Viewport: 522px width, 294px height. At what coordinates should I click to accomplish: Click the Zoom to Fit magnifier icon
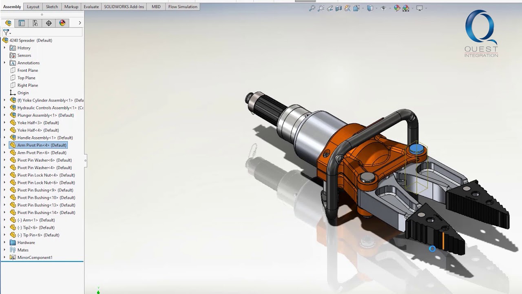coord(312,8)
